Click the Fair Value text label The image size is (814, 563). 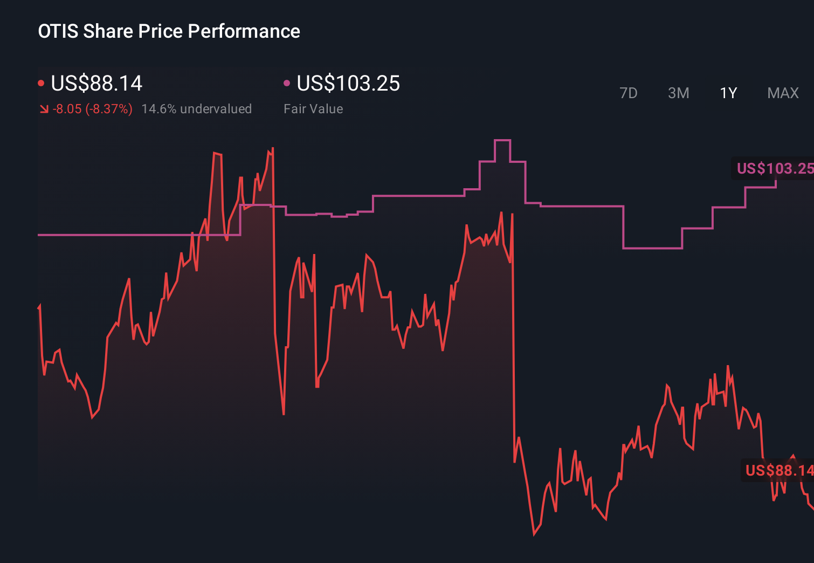(x=313, y=108)
